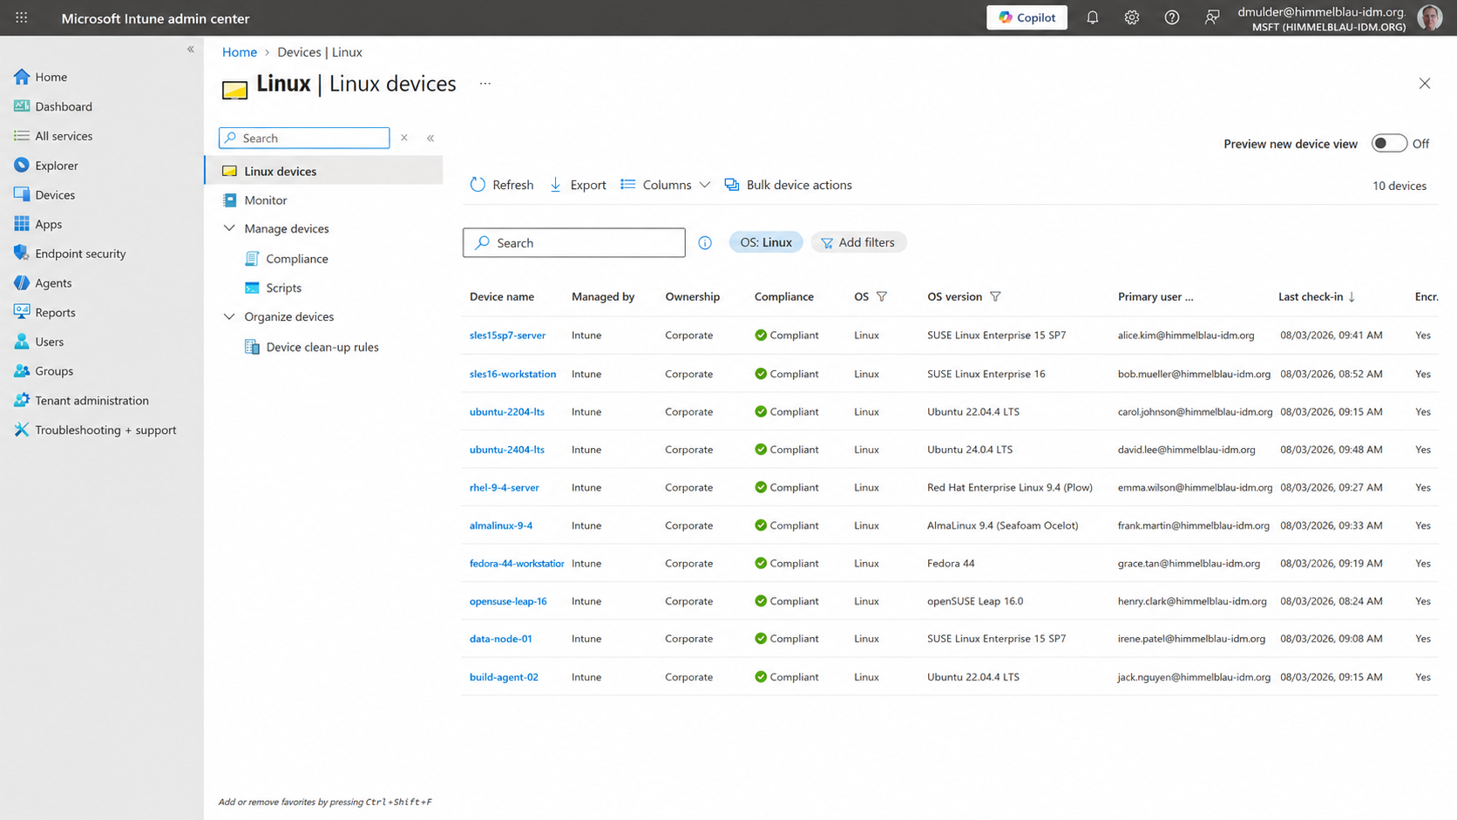Collapse the Organize devices section

[x=229, y=316]
